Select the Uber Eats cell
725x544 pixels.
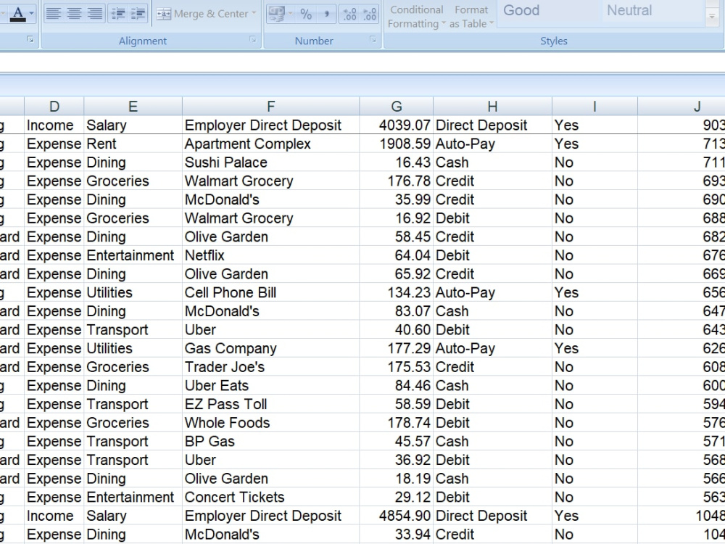(271, 385)
